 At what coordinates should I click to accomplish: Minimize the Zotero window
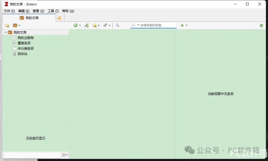coord(235,4)
